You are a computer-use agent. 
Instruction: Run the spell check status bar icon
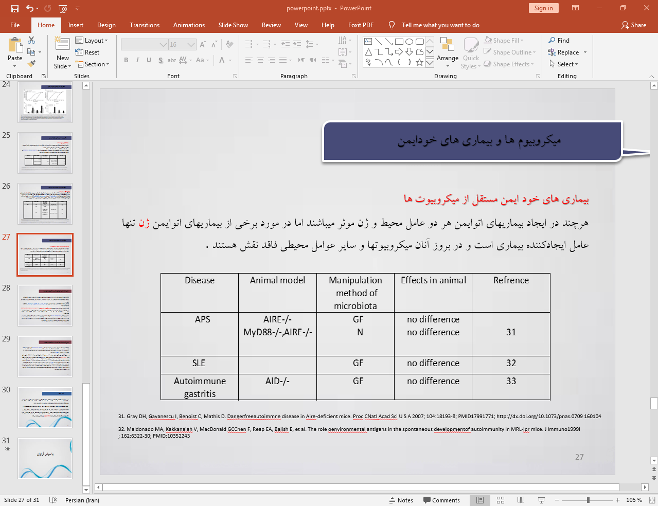[52, 500]
